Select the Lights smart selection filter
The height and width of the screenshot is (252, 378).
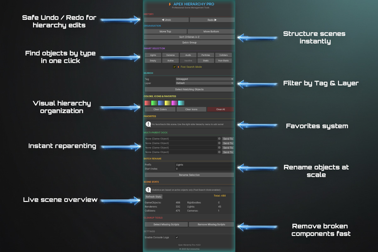(x=153, y=55)
